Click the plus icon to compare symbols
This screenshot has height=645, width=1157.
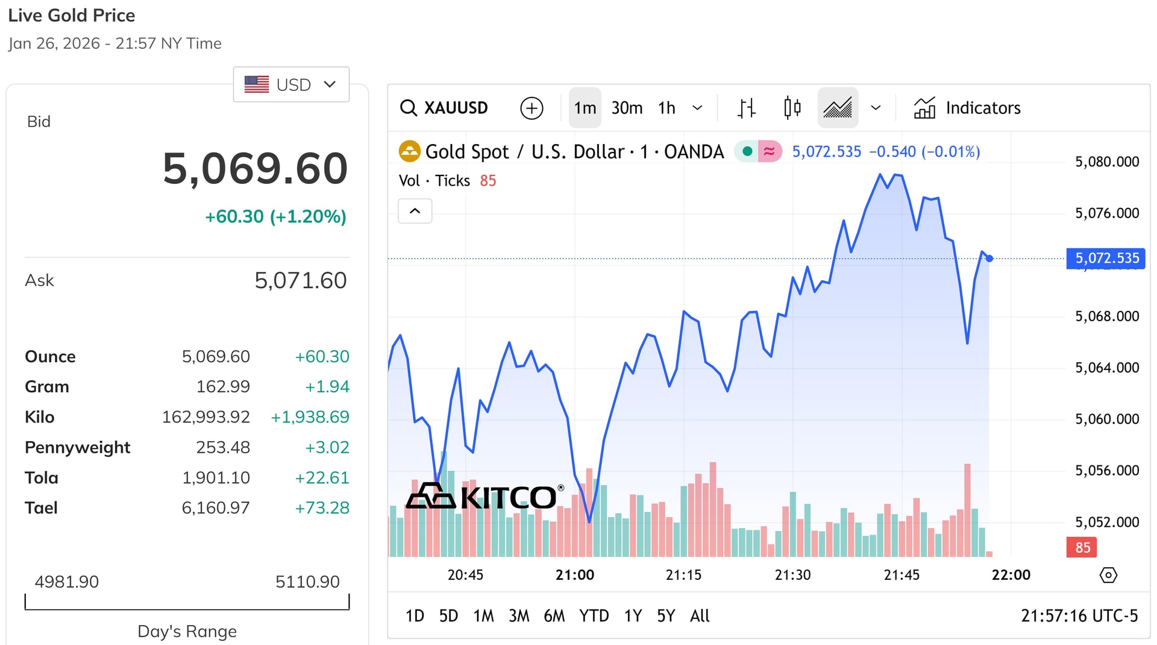[x=531, y=108]
